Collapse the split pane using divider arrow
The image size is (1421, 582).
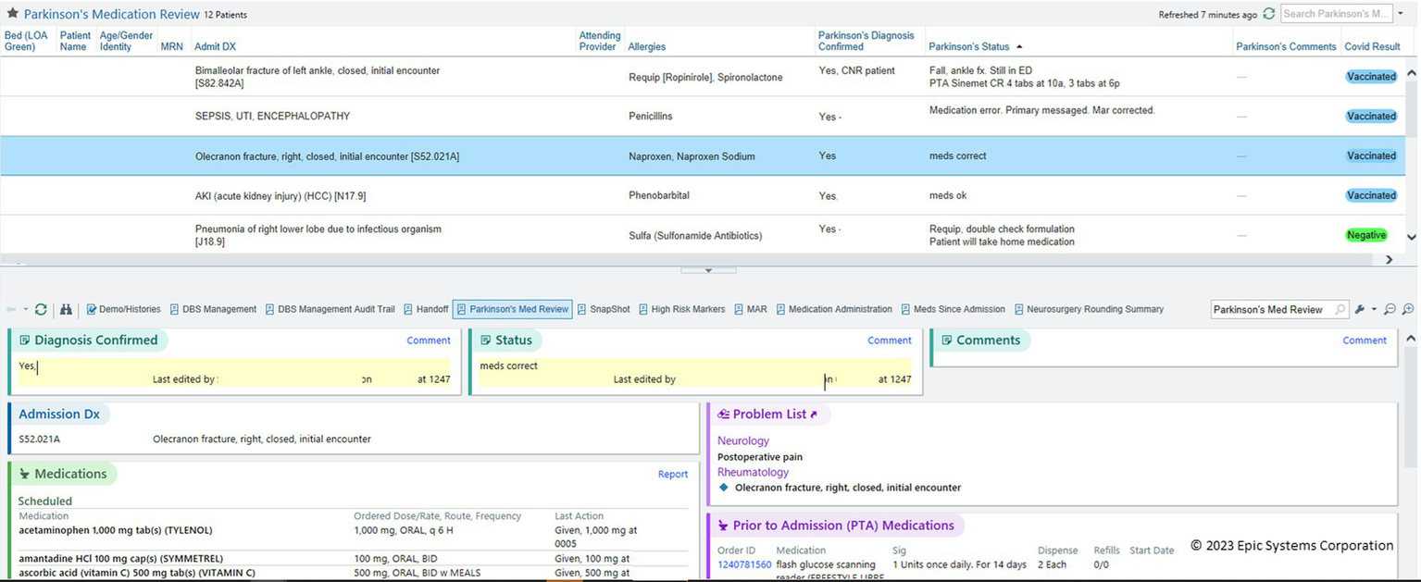point(708,270)
